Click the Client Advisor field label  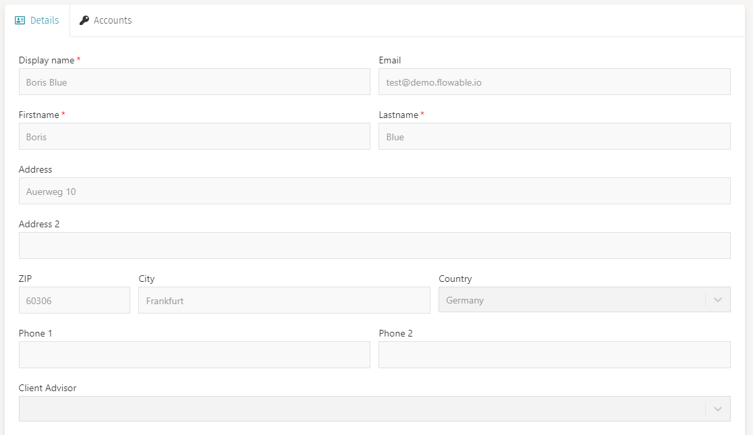pos(47,388)
